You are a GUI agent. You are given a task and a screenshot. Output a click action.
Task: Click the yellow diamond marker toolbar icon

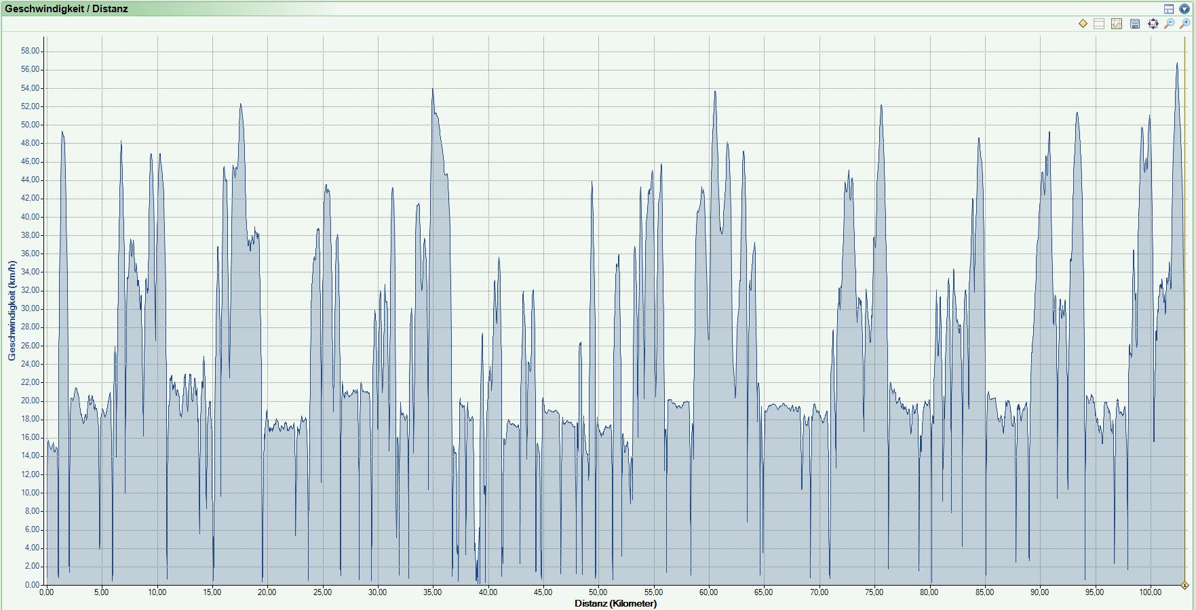tap(1083, 24)
